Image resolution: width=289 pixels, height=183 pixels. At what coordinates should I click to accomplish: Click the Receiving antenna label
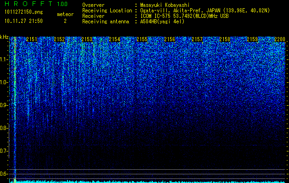106,22
